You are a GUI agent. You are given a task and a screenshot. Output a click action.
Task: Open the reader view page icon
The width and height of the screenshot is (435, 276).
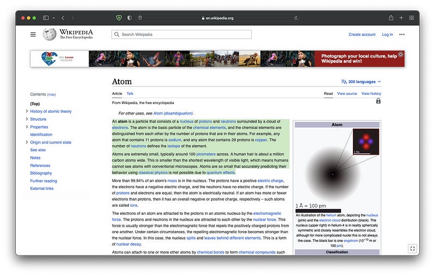tap(140, 18)
